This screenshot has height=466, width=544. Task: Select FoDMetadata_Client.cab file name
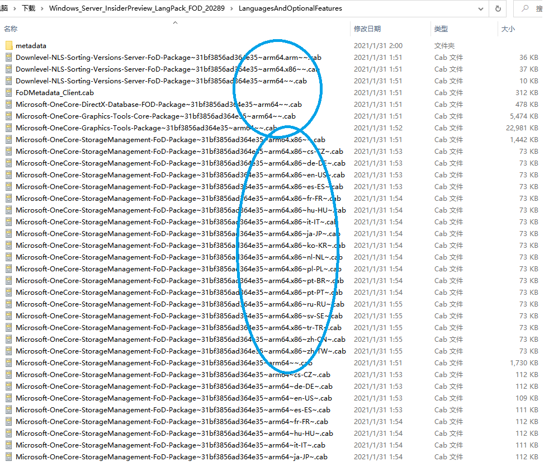(x=54, y=93)
